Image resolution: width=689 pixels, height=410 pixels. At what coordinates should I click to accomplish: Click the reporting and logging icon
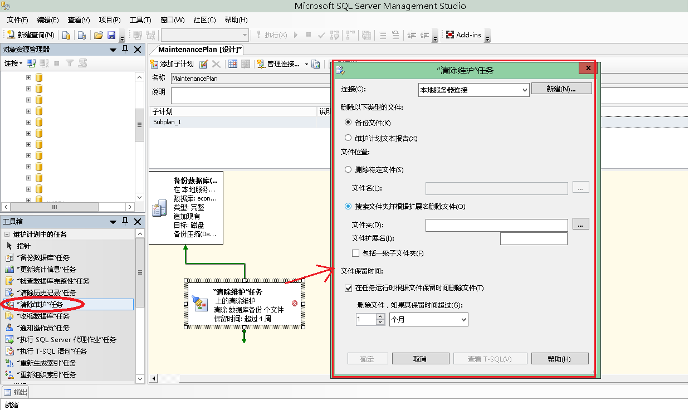(315, 64)
